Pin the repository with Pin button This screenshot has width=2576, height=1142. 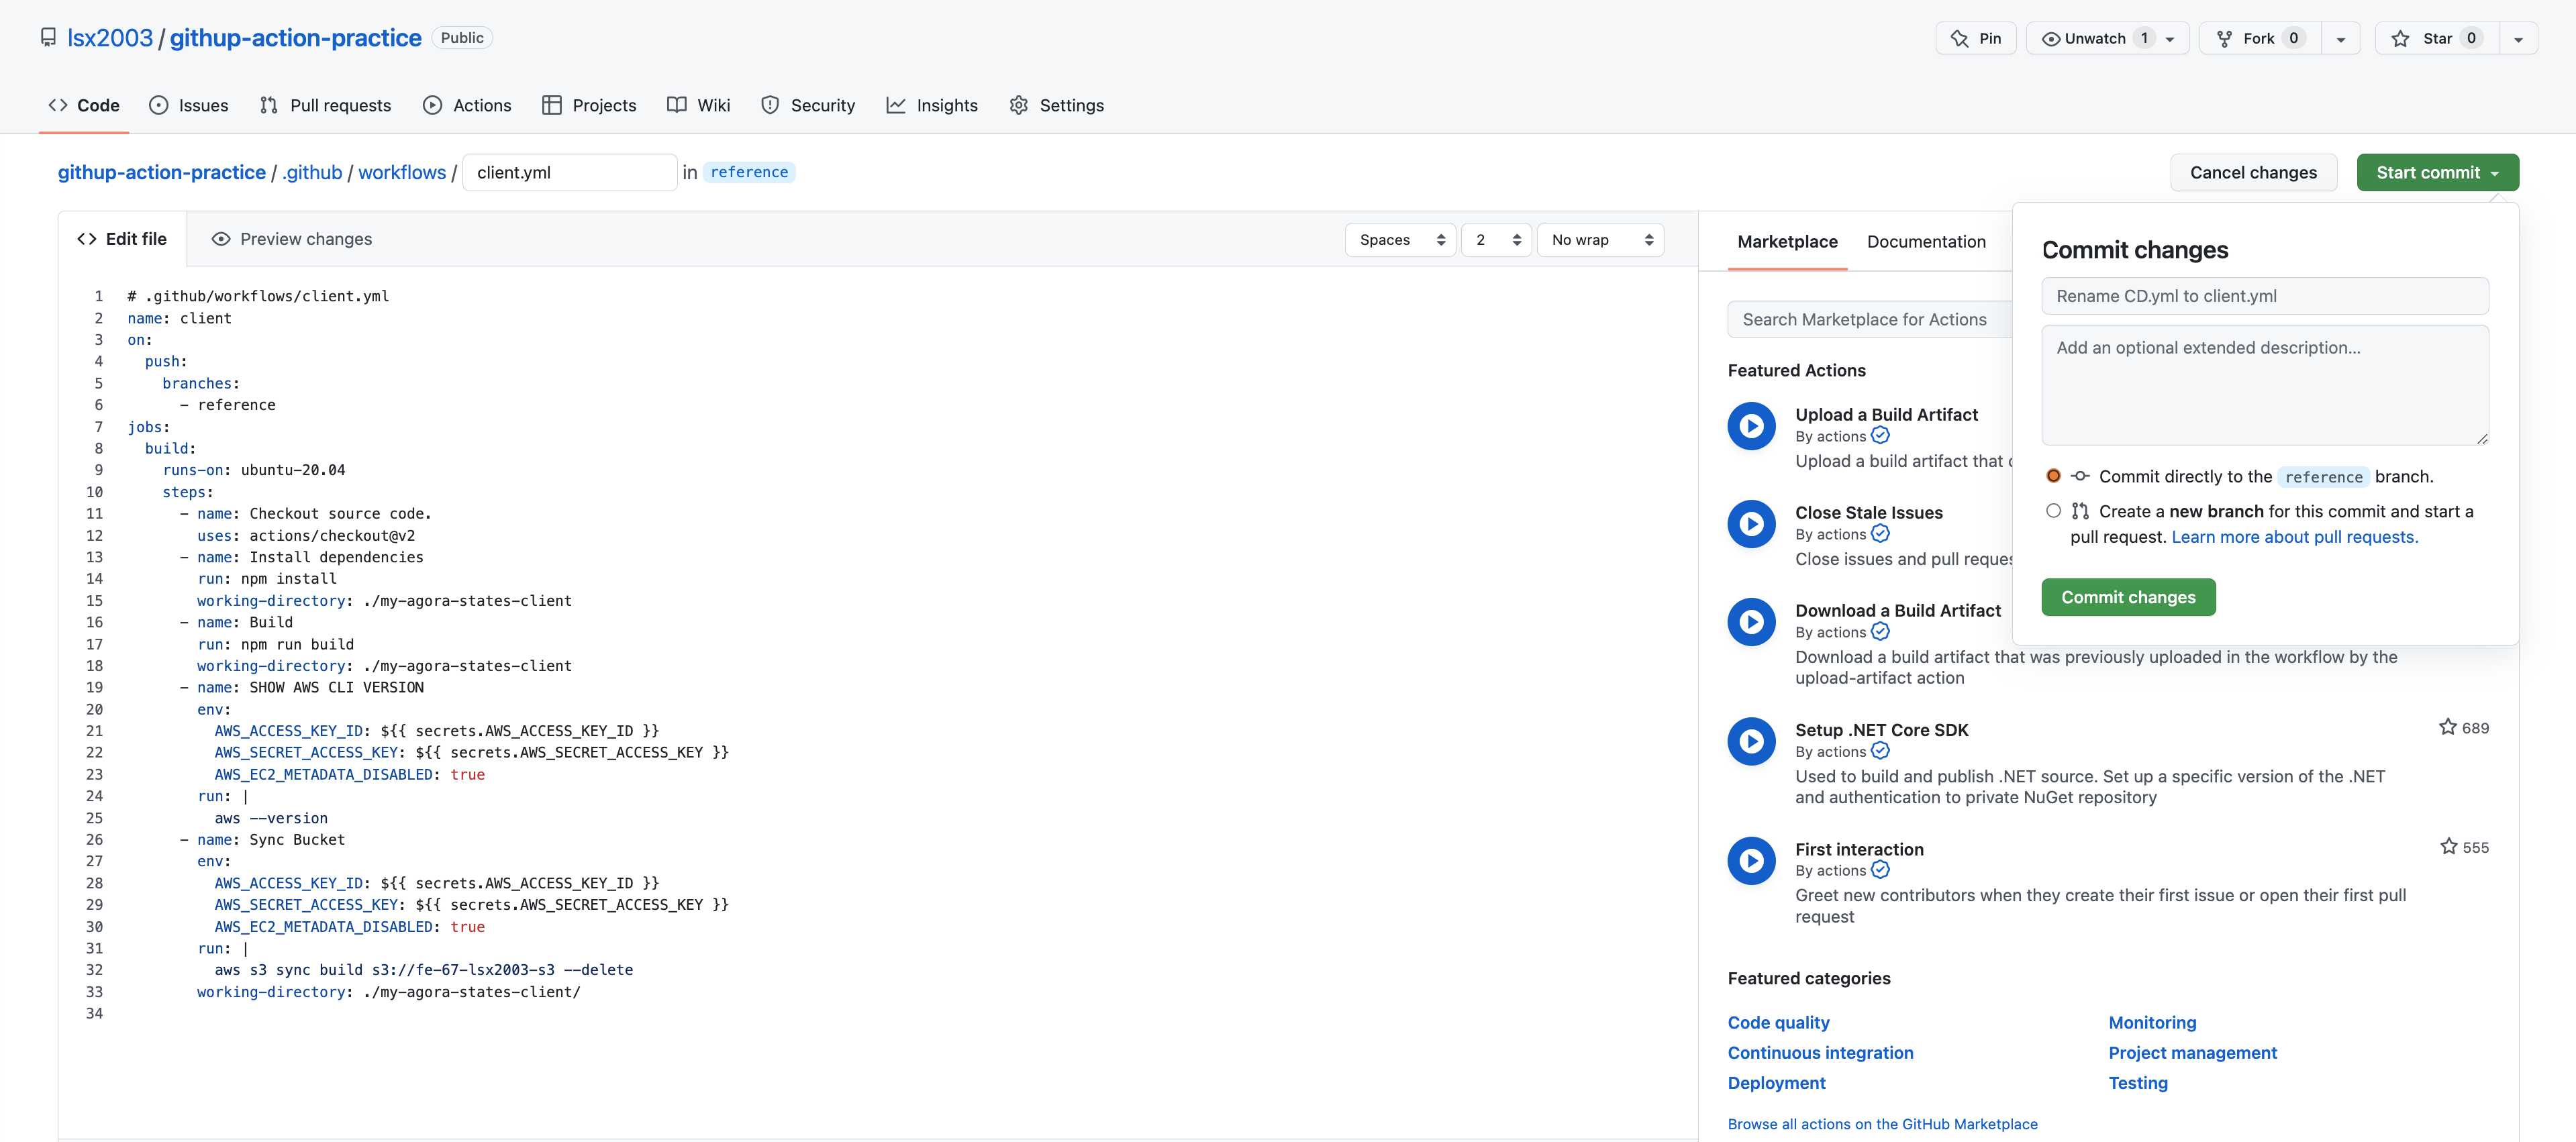pyautogui.click(x=1976, y=39)
